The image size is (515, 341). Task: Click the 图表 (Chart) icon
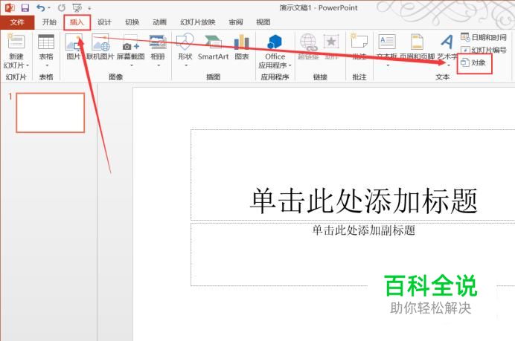242,42
